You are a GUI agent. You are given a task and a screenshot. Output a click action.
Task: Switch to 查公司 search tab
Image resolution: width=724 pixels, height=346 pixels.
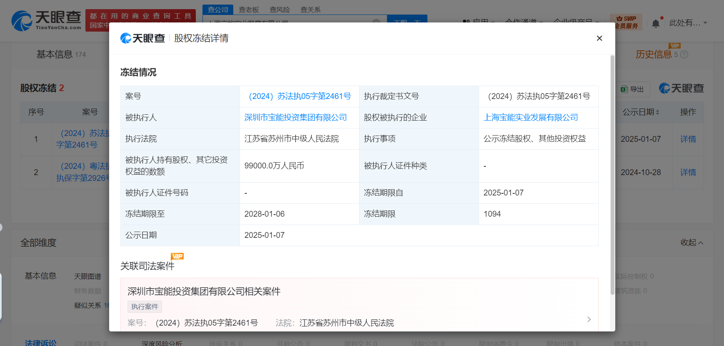click(218, 10)
